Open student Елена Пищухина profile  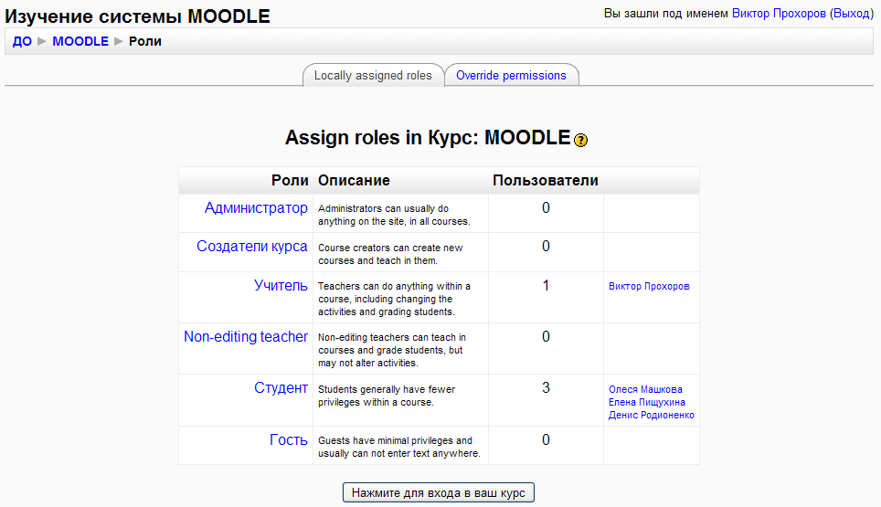point(647,402)
